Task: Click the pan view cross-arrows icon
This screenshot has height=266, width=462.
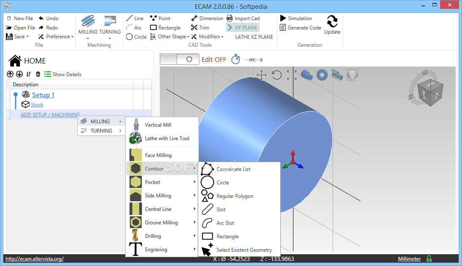Action: (x=262, y=75)
